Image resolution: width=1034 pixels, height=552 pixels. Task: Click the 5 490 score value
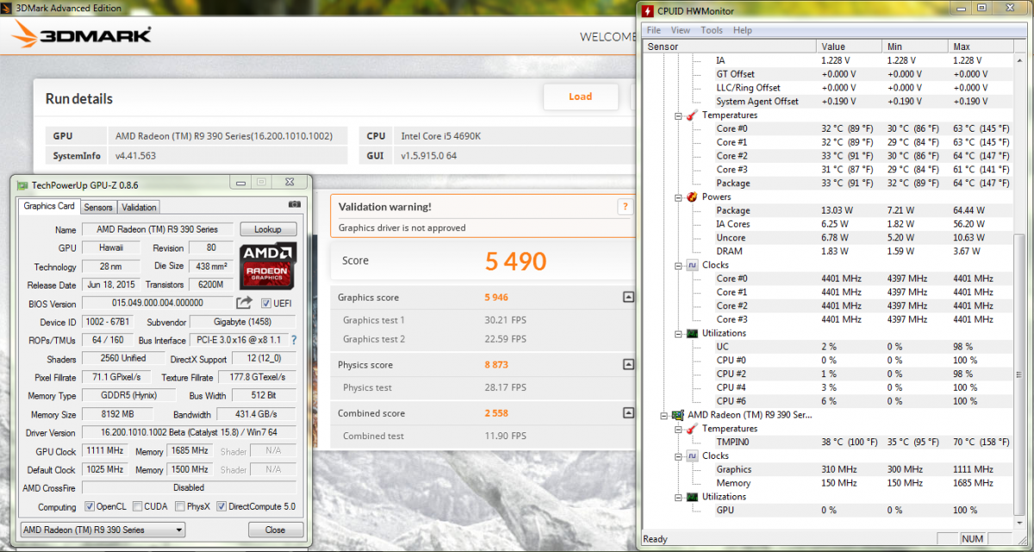(516, 261)
